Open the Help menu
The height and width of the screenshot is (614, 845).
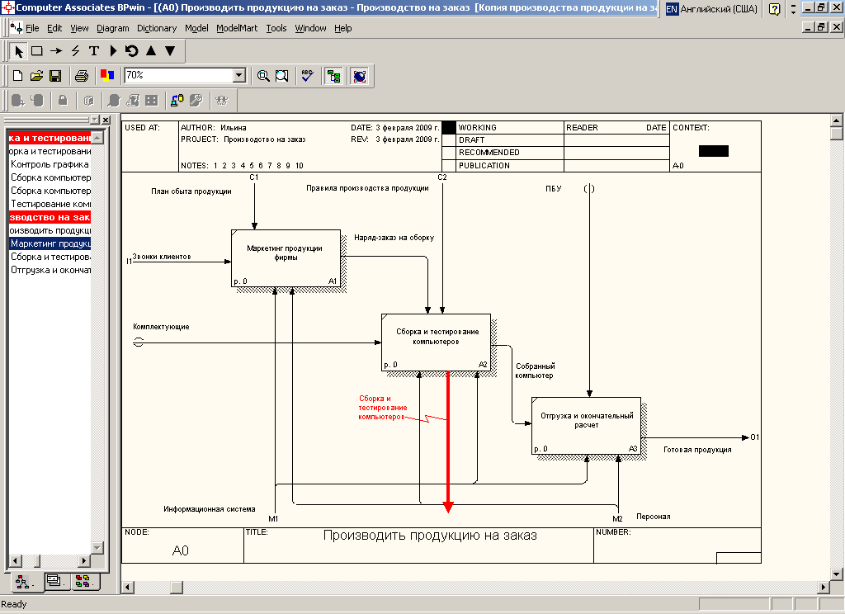coord(342,28)
